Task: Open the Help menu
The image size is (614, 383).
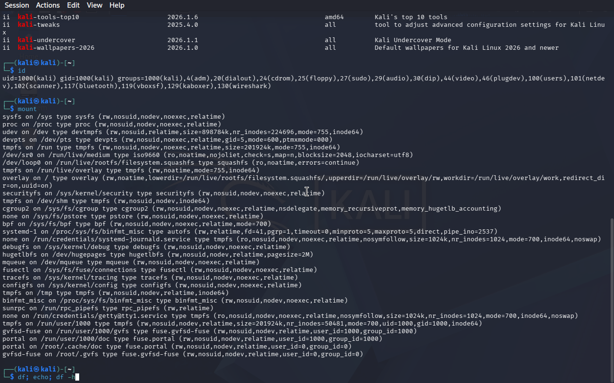Action: pyautogui.click(x=117, y=5)
